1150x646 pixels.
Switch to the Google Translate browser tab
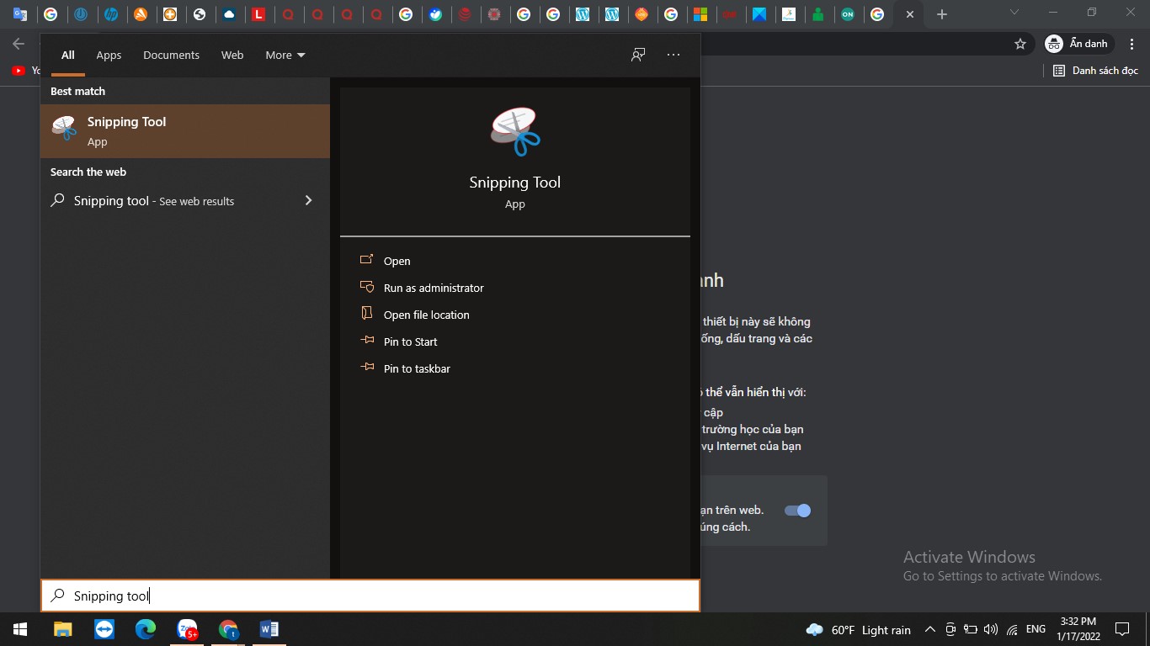(x=19, y=14)
